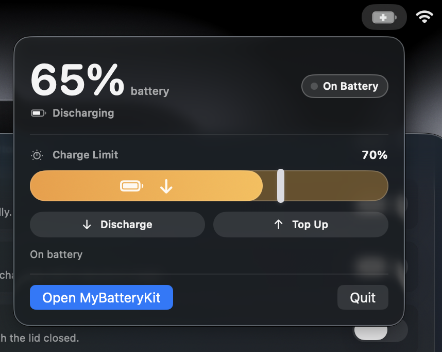
Task: Click the 65% battery heading
Action: (x=76, y=80)
